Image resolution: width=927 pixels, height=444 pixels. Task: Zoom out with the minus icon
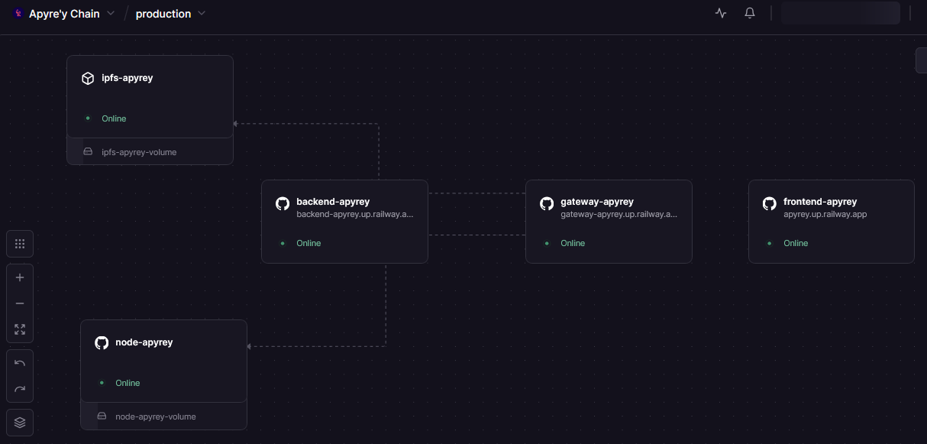[20, 303]
